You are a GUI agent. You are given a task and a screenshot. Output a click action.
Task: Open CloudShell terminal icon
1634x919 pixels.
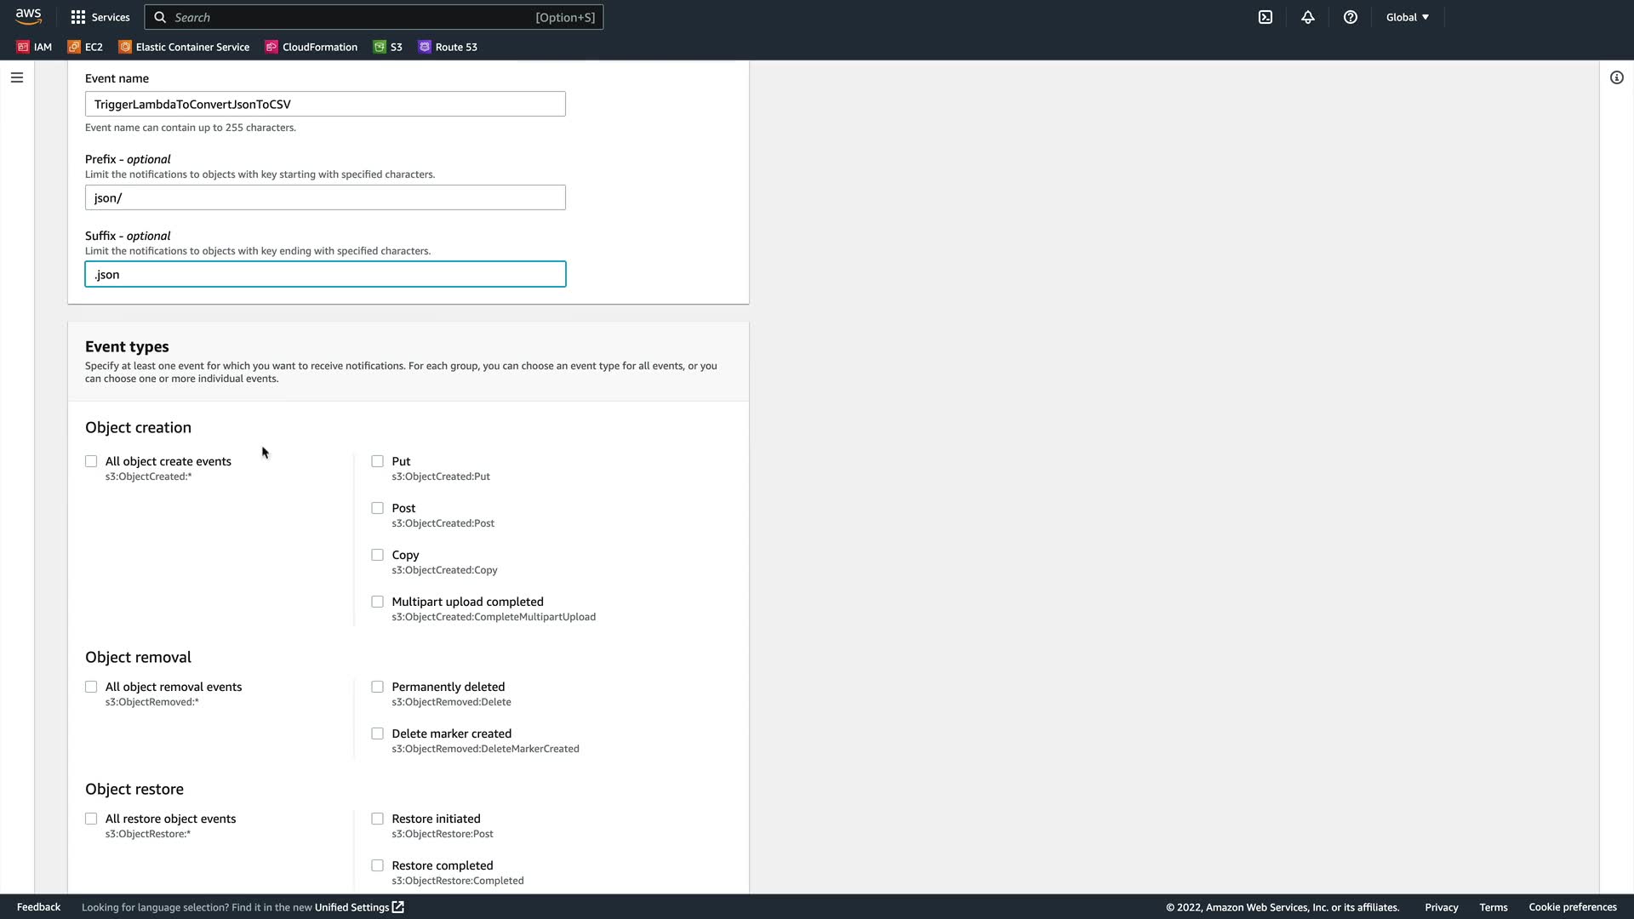(x=1265, y=17)
